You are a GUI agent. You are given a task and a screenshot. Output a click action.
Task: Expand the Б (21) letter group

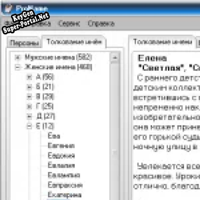coord(29,87)
